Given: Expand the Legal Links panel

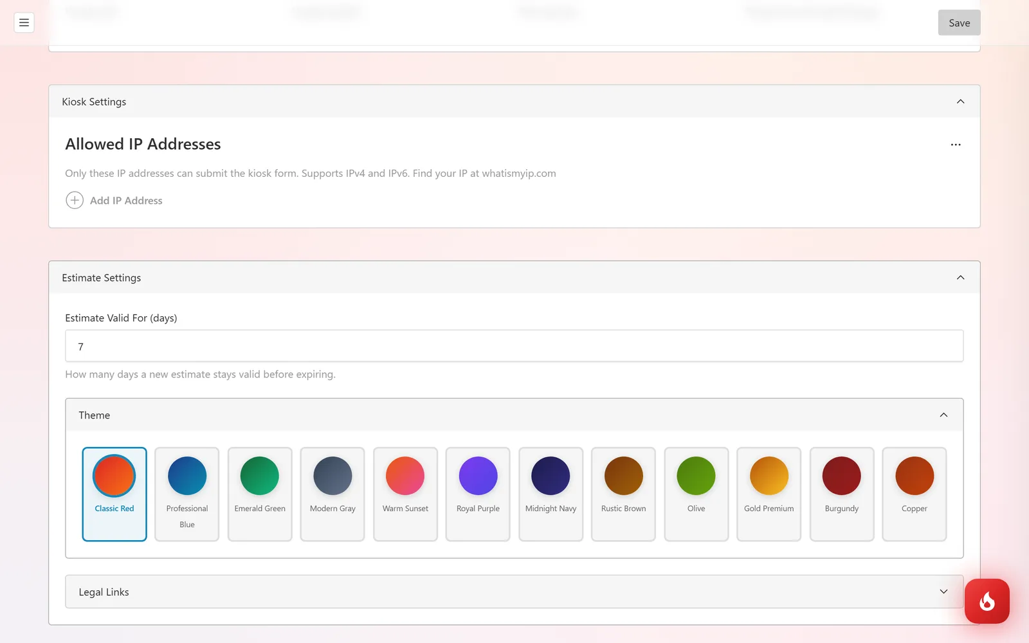Looking at the screenshot, I should (x=943, y=592).
